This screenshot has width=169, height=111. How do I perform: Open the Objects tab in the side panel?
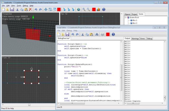click(x=127, y=14)
